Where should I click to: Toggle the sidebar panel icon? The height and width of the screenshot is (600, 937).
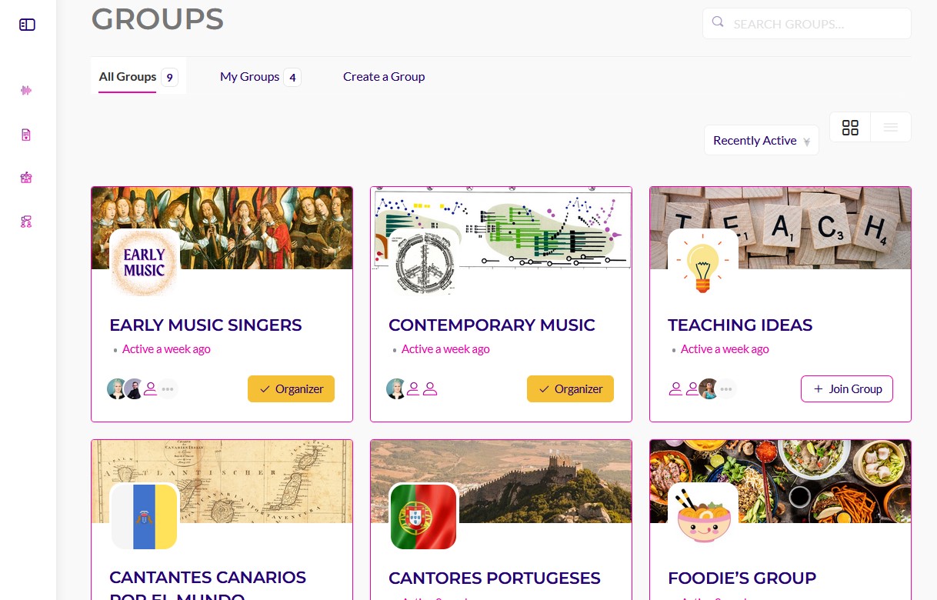(x=28, y=25)
